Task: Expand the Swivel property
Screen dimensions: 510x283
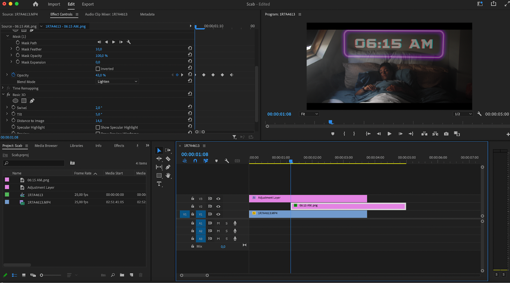Action: [x=7, y=108]
